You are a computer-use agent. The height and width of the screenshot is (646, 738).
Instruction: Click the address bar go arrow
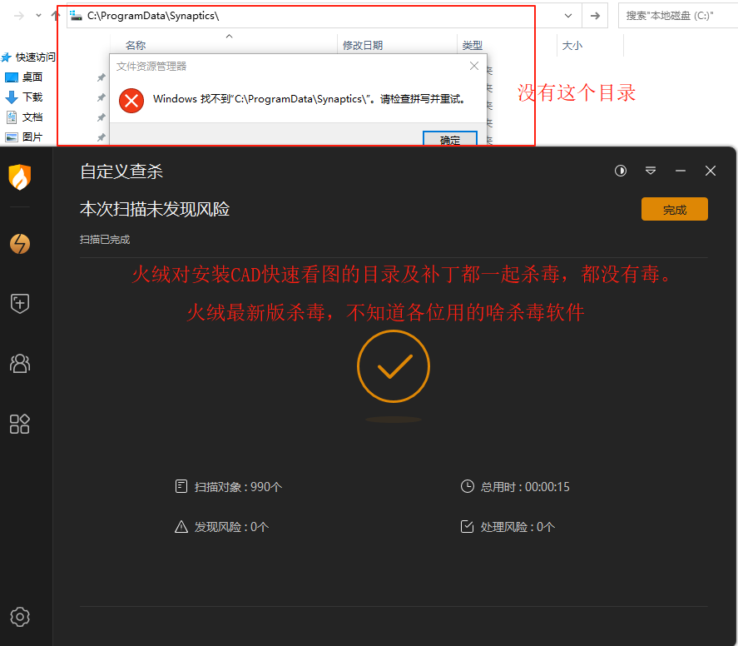coord(595,16)
